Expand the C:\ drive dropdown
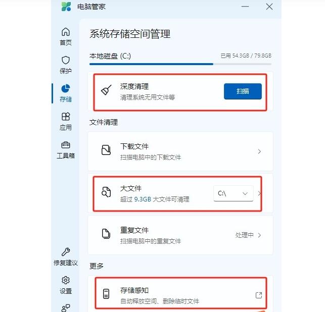This screenshot has width=325, height=312. [234, 193]
